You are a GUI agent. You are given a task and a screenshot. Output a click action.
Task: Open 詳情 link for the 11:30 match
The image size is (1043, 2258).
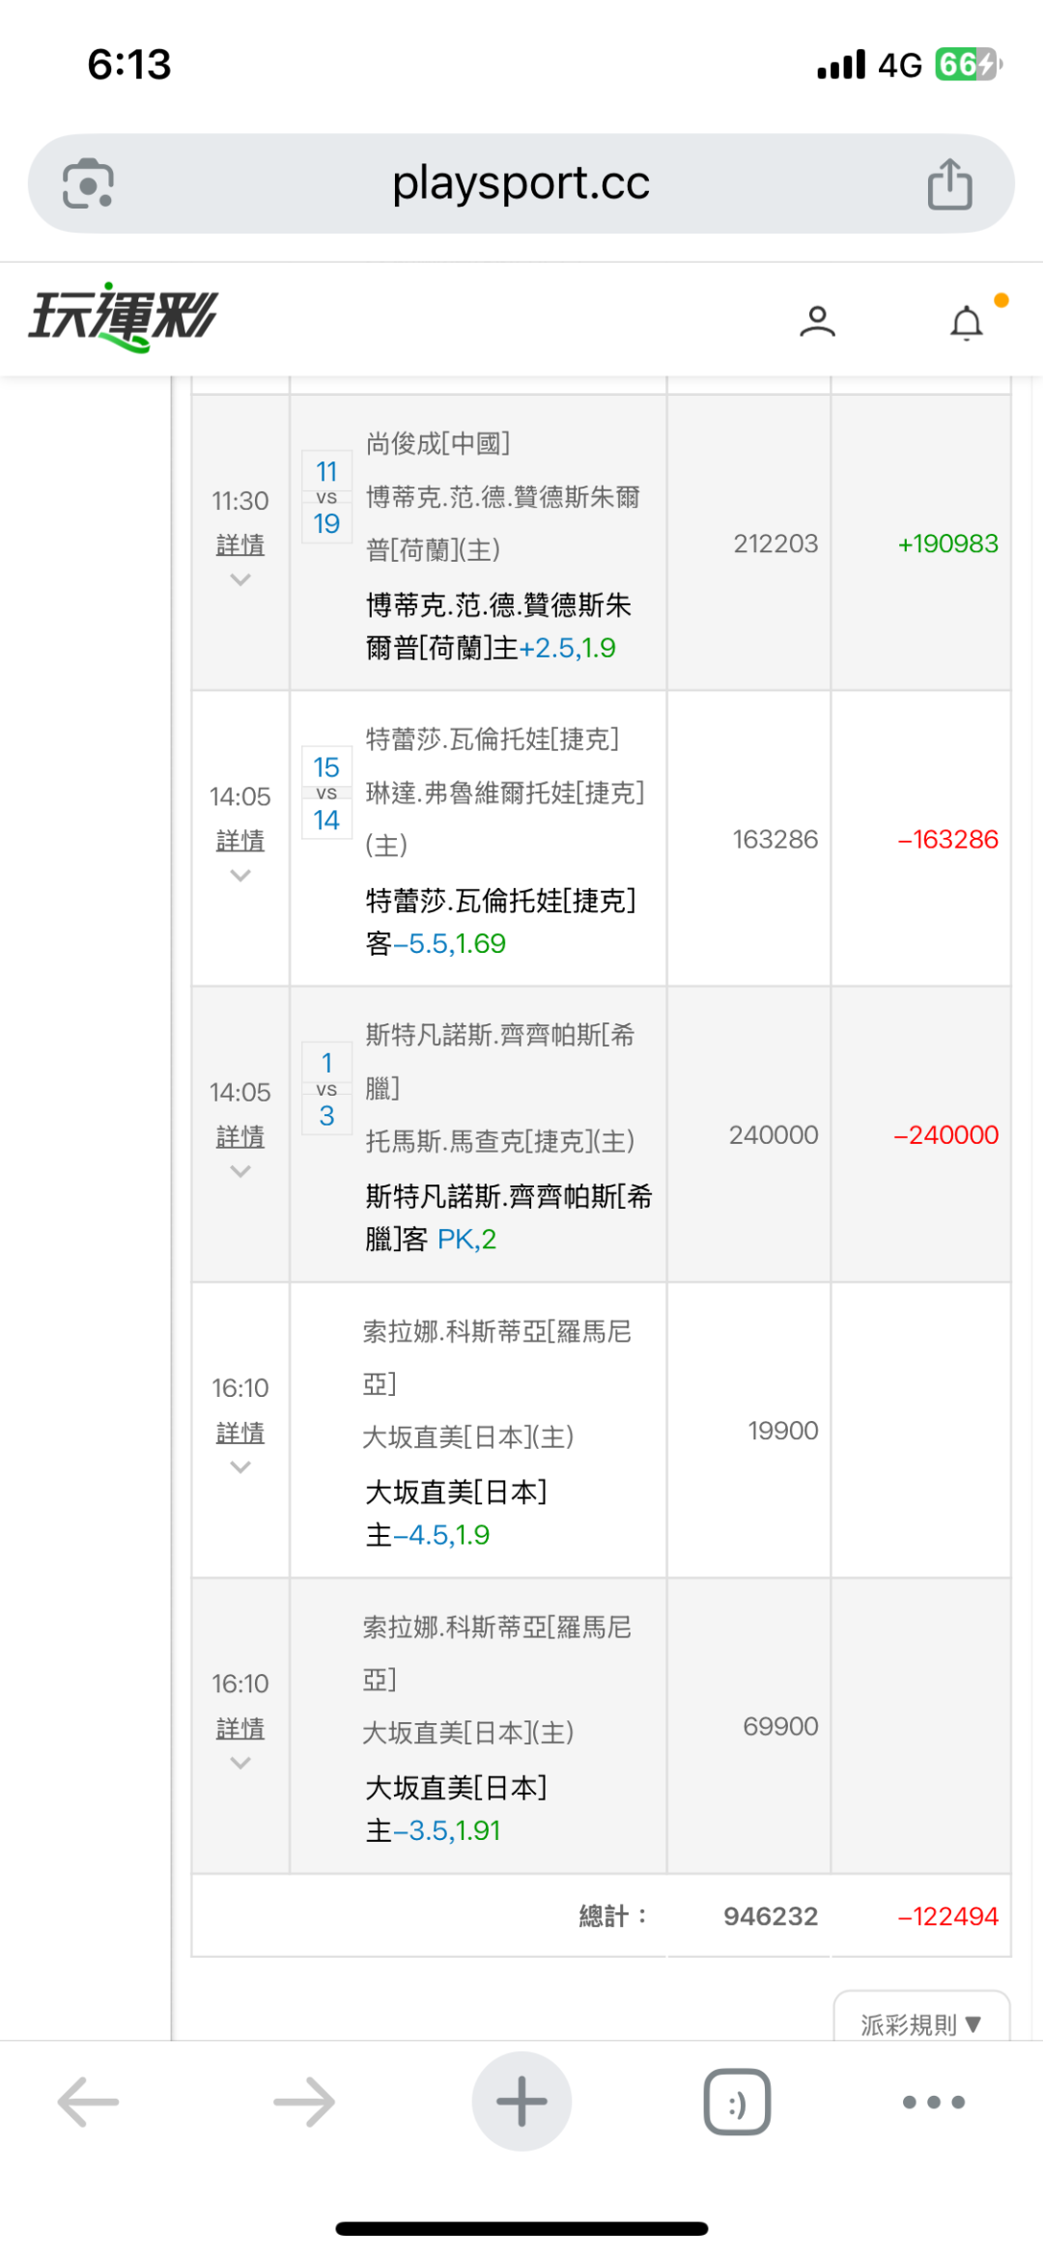coord(240,544)
